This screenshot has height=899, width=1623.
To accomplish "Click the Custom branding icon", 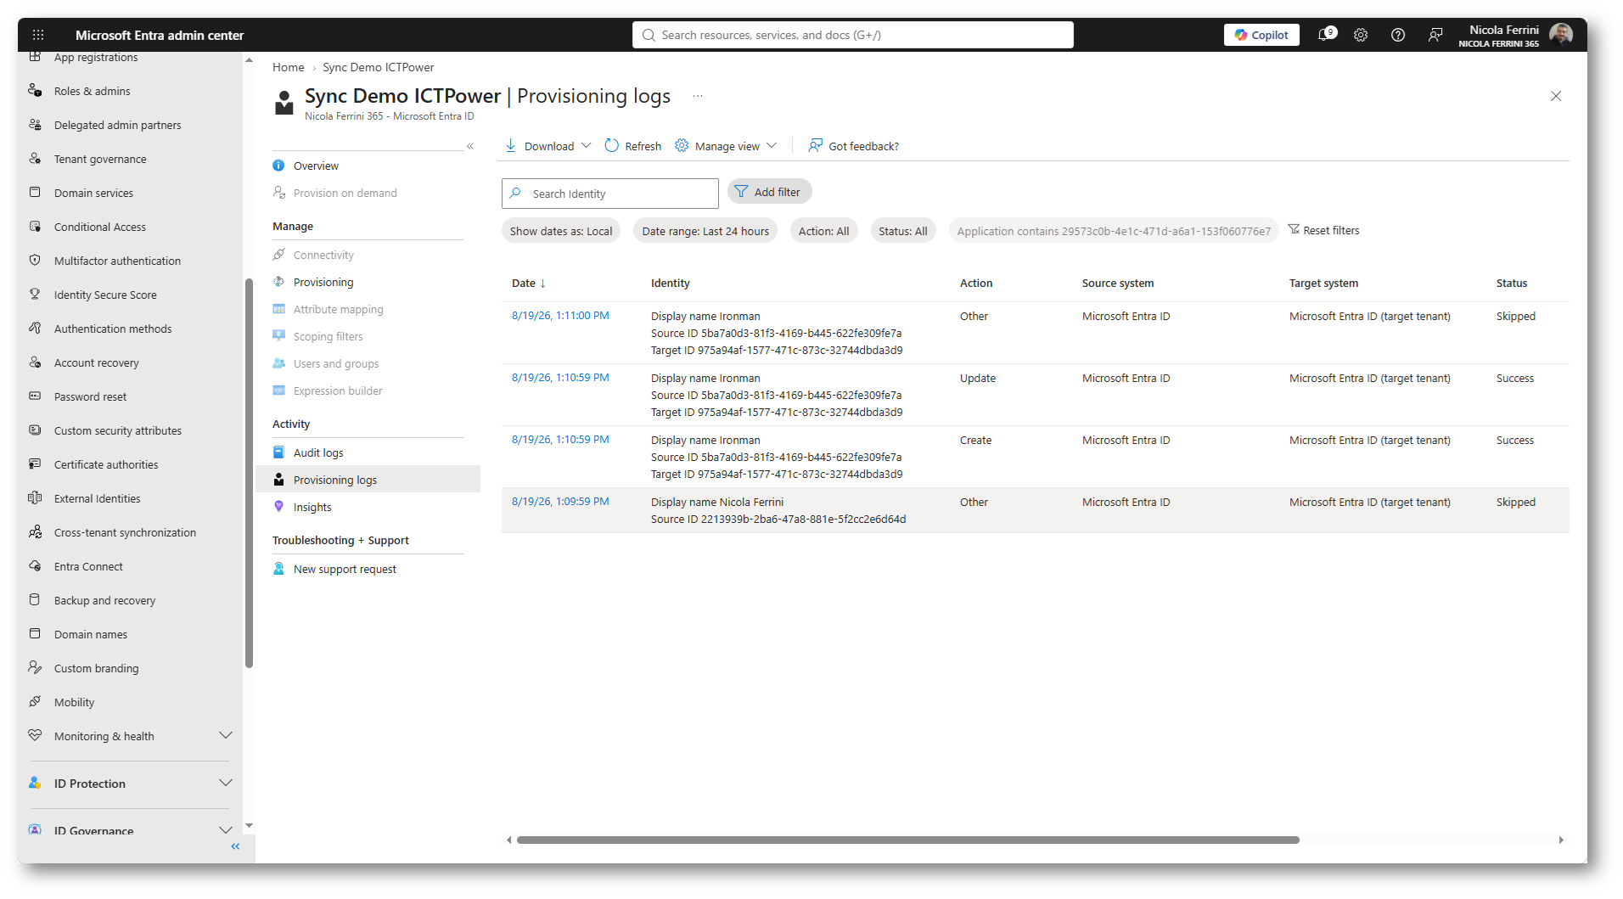I will [35, 668].
